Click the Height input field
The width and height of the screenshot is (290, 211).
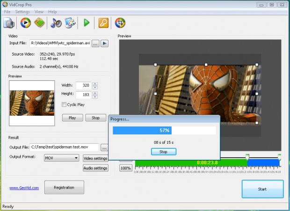pos(84,95)
